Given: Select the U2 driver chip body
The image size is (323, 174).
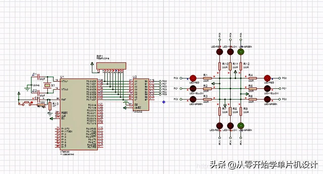Looking at the screenshot, I should [x=141, y=95].
